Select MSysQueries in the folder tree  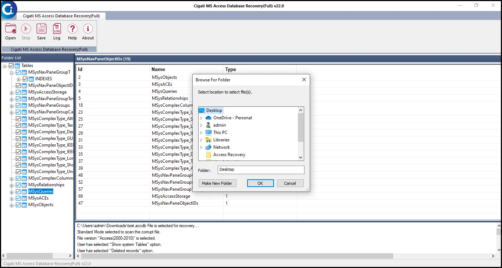coord(41,191)
